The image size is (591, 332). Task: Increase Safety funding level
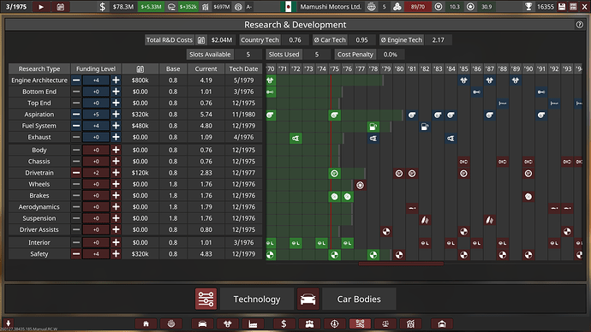click(116, 254)
